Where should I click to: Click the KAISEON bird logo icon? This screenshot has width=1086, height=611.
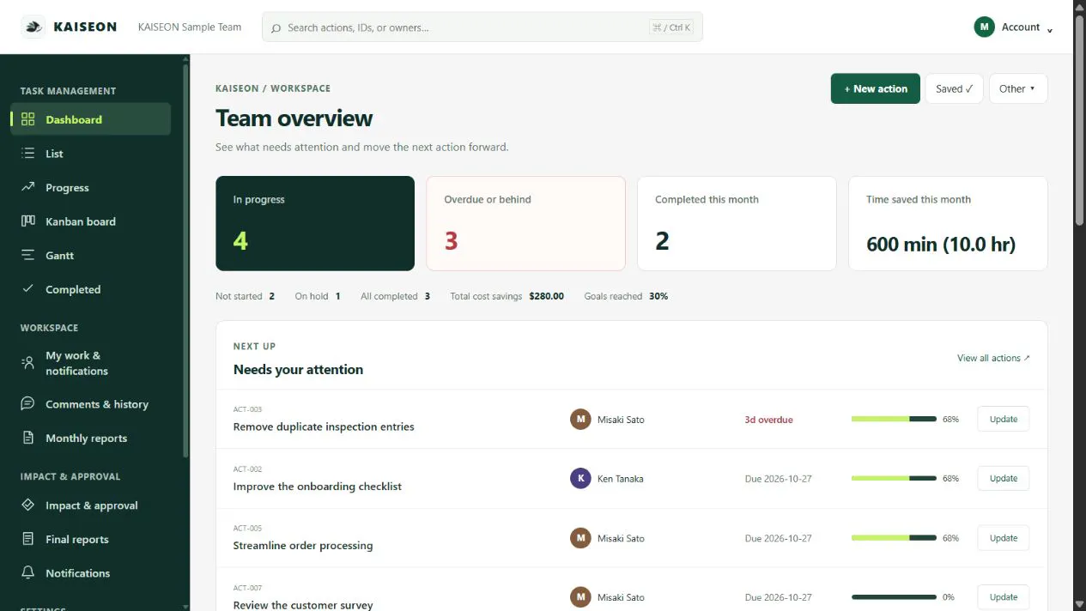click(x=33, y=27)
